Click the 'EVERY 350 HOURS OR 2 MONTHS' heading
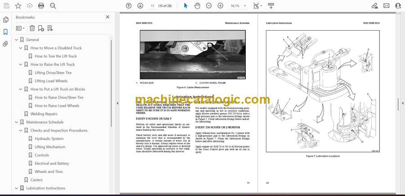The width and height of the screenshot is (405, 196). (x=218, y=127)
